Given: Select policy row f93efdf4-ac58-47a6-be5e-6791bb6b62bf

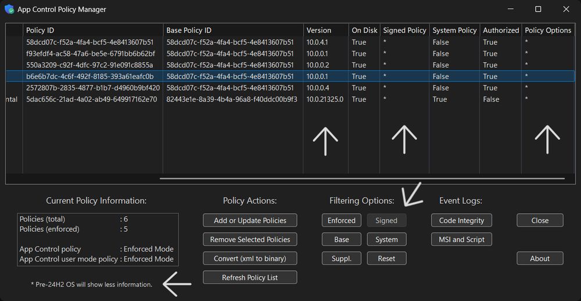Looking at the screenshot, I should [x=290, y=53].
